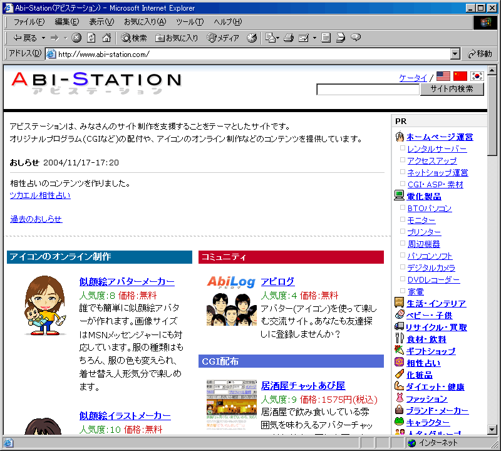Show the History pane via the clock icon

pos(252,38)
